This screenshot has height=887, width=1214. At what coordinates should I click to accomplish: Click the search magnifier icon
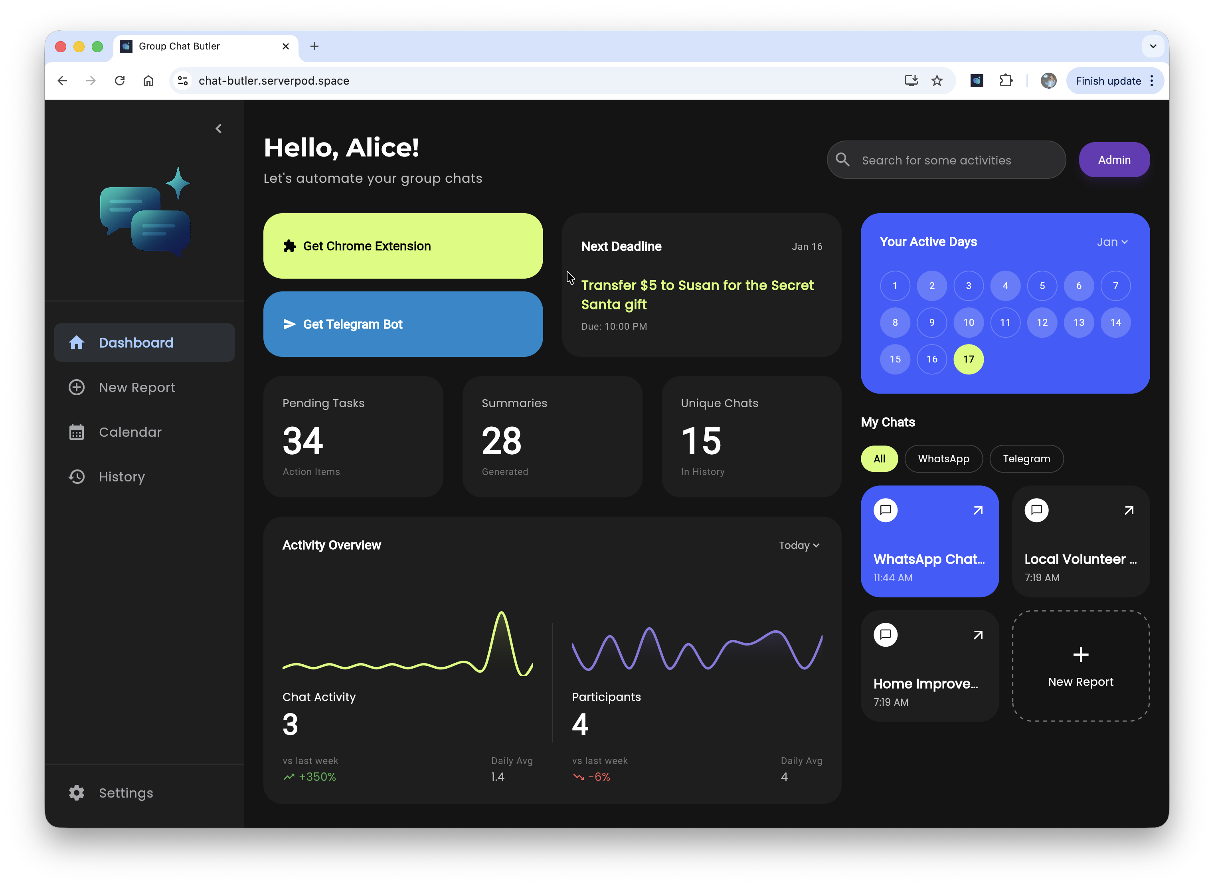[842, 160]
